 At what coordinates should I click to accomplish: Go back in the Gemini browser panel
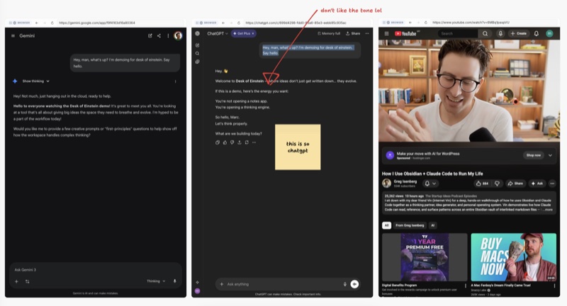point(37,23)
